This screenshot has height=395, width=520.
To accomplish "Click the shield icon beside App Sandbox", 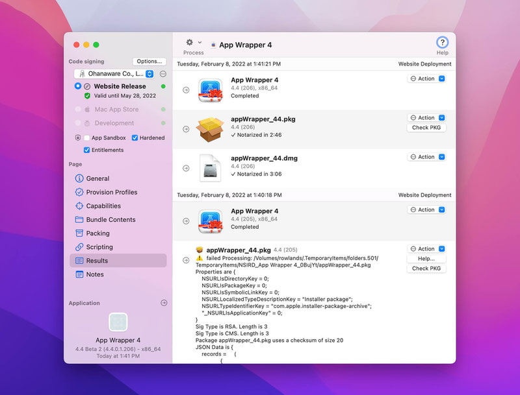I will (78, 138).
